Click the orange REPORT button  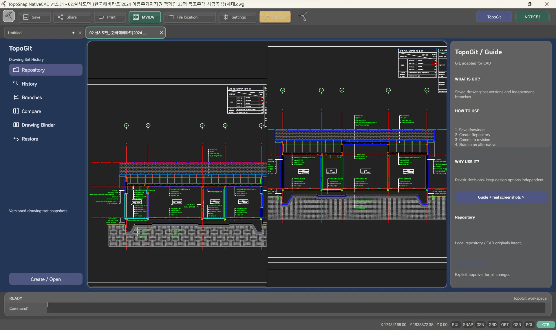point(275,17)
